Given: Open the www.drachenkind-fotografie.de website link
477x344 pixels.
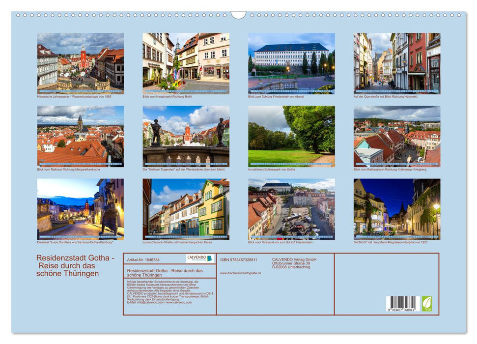Looking at the screenshot, I should click(x=241, y=273).
